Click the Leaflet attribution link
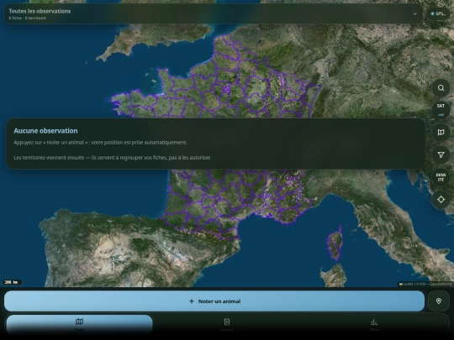This screenshot has width=454, height=340. point(406,284)
